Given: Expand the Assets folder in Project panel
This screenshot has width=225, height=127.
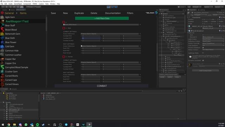Looking at the screenshot, I should pos(1,102).
